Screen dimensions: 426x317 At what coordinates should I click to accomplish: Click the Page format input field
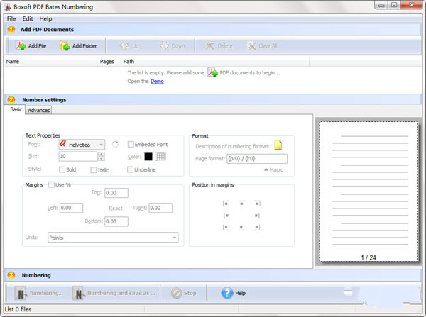coord(256,158)
